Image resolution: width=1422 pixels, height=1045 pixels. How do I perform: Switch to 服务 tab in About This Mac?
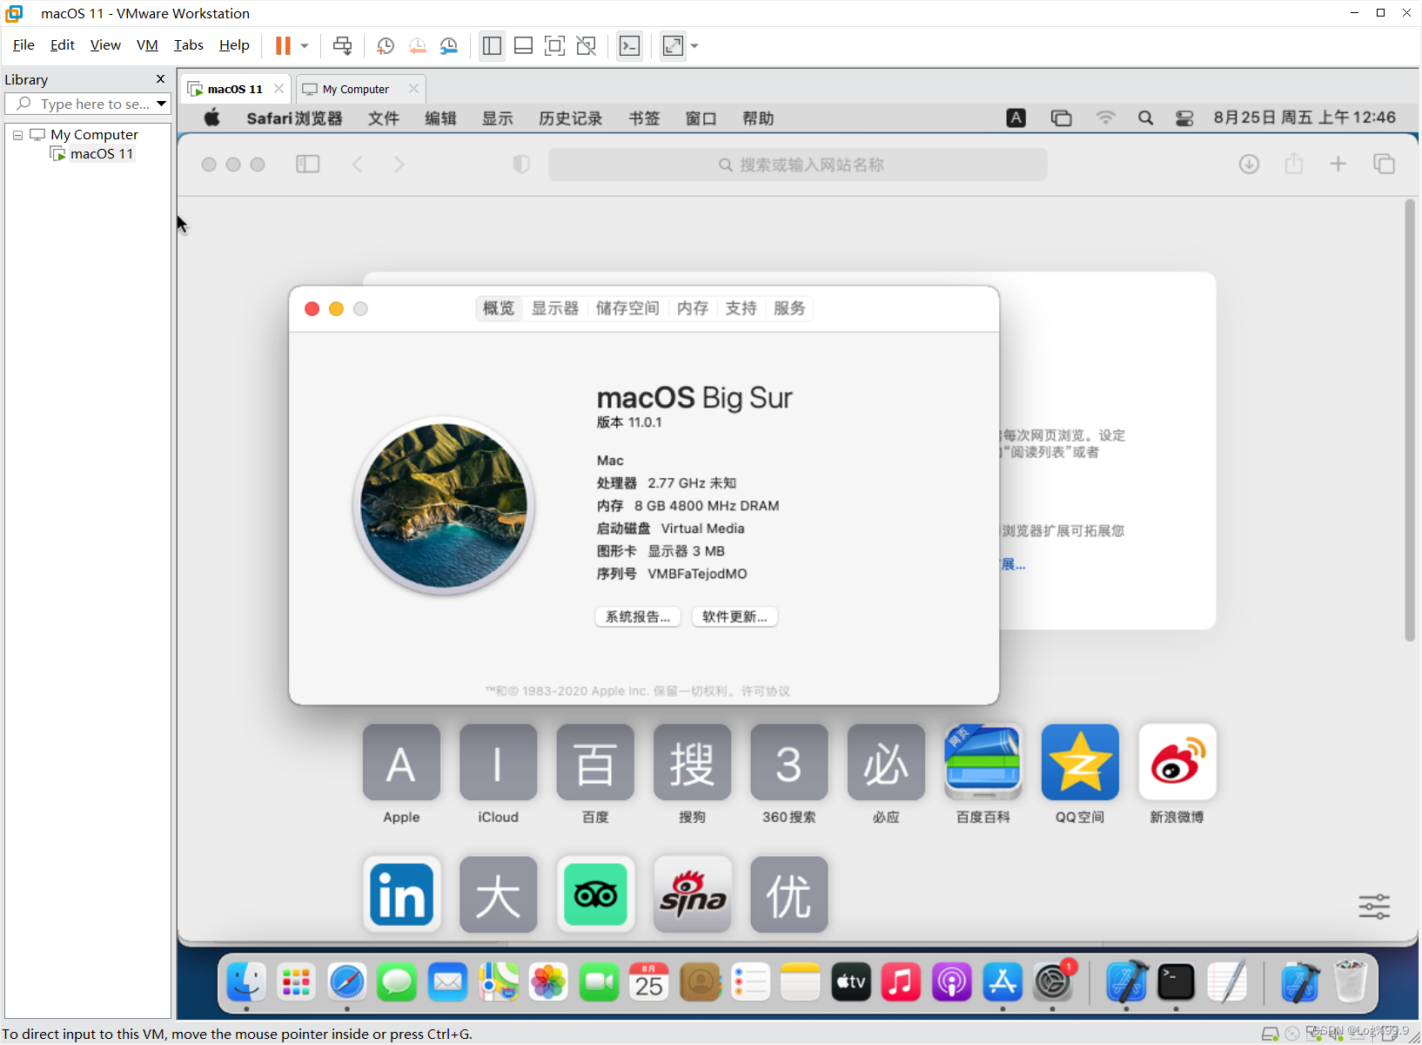click(789, 308)
